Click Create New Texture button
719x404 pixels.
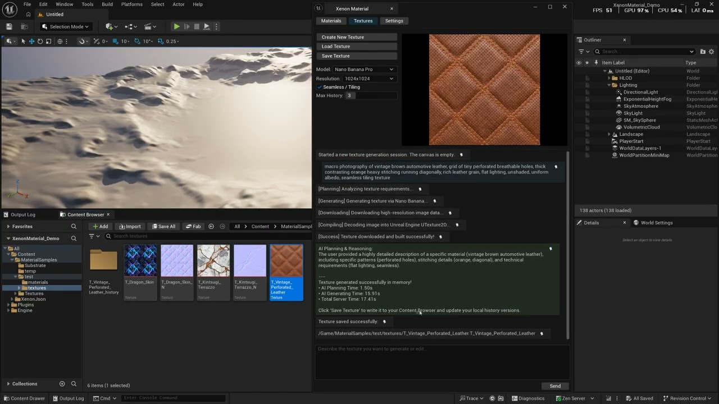[357, 37]
